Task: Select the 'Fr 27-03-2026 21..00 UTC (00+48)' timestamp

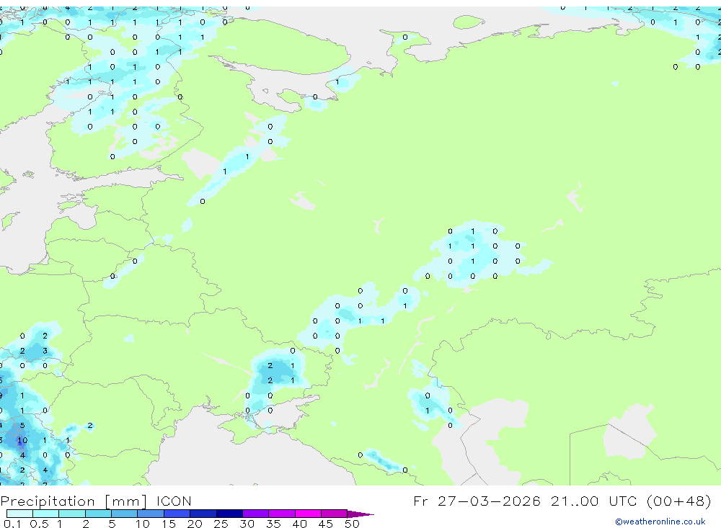Action: tap(562, 501)
